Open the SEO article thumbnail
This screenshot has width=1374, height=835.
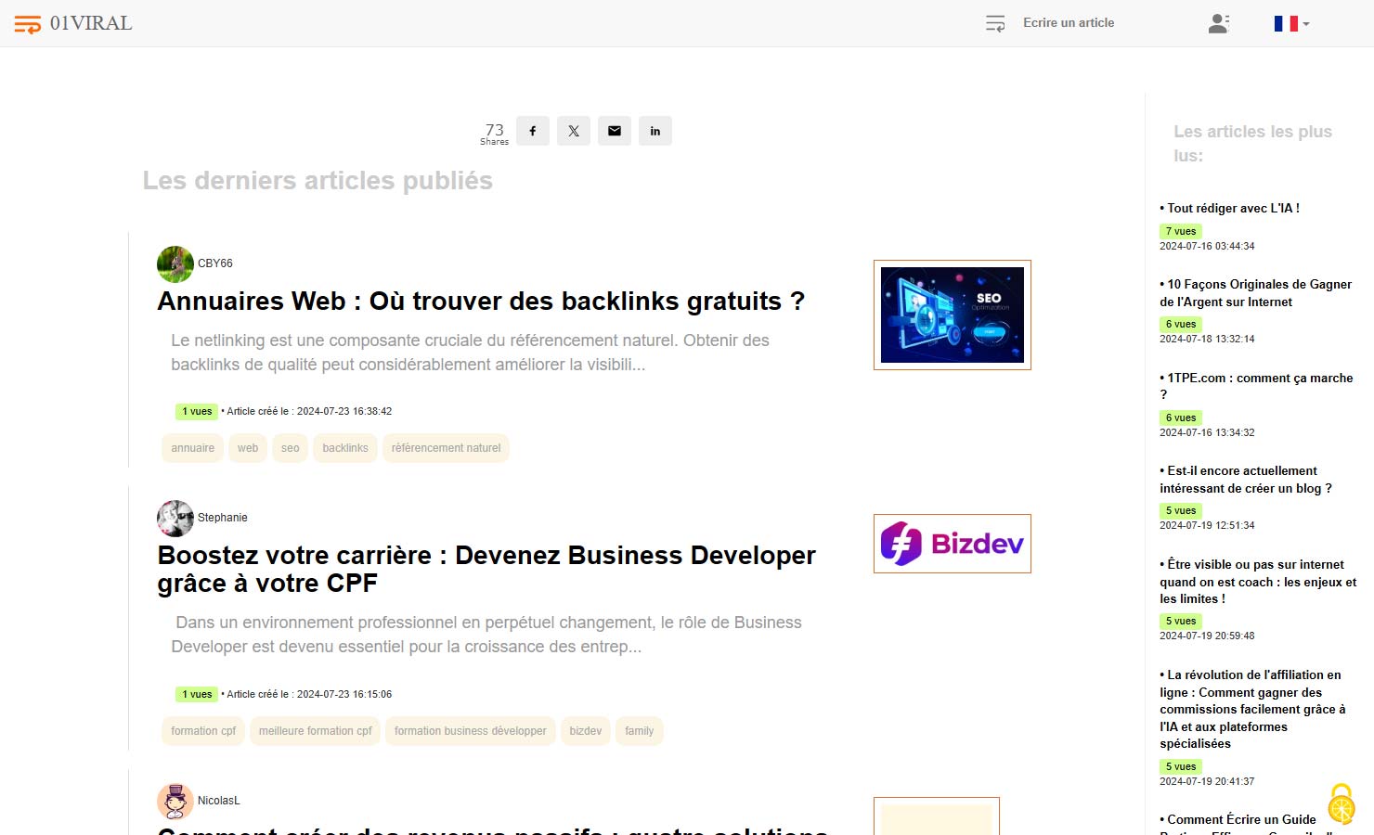coord(953,315)
